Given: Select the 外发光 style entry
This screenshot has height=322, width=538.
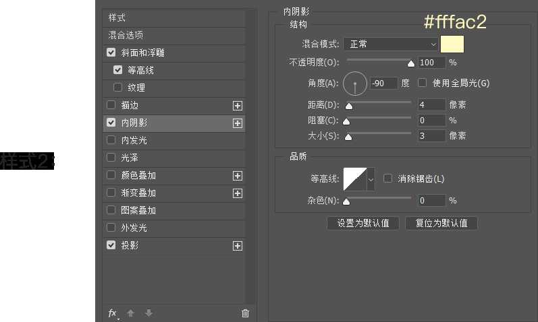Looking at the screenshot, I should click(x=134, y=228).
